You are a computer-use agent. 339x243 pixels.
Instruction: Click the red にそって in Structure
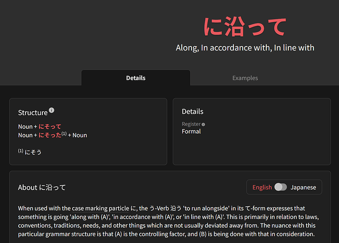click(50, 127)
